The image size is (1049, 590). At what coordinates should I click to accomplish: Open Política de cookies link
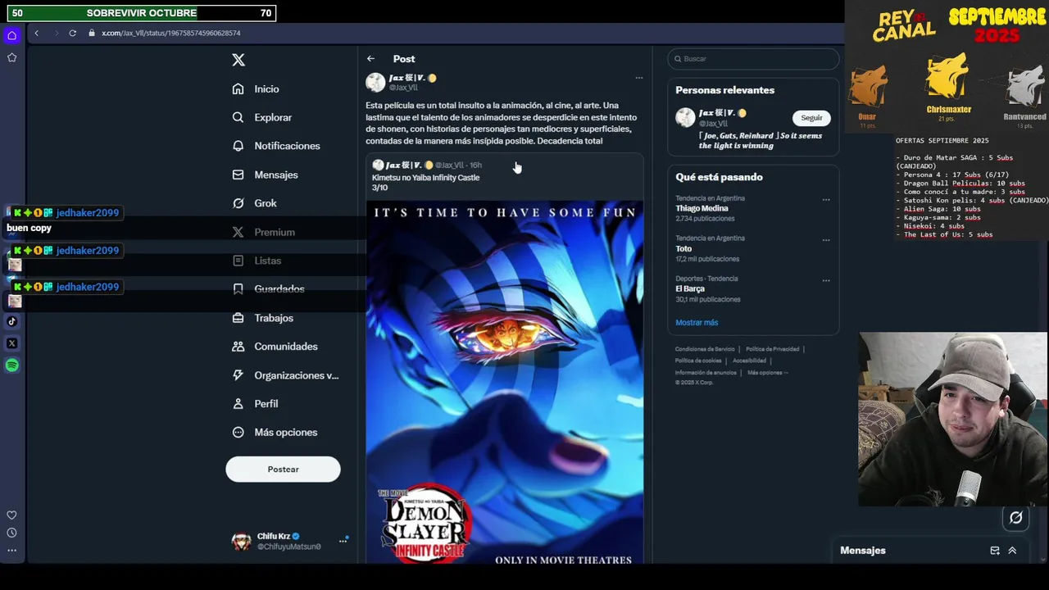pyautogui.click(x=698, y=361)
